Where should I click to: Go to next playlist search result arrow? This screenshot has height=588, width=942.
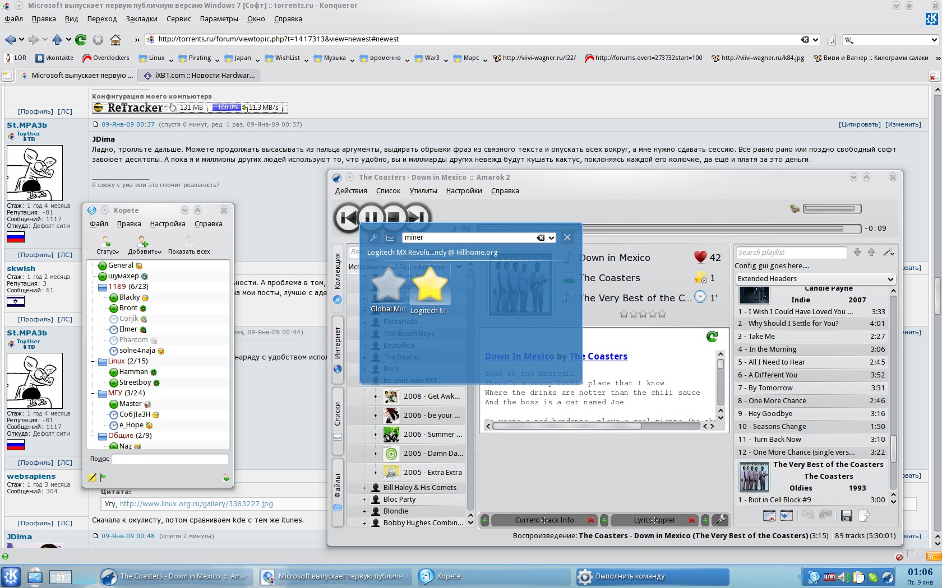[857, 253]
